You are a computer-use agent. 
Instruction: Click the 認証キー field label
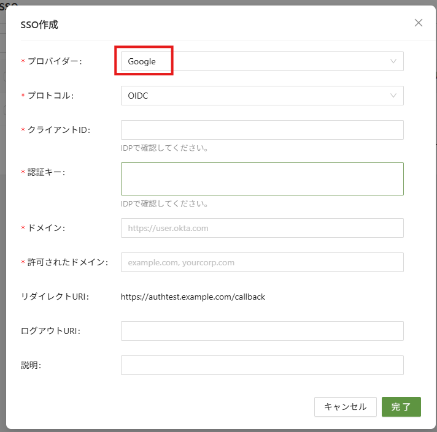click(46, 172)
